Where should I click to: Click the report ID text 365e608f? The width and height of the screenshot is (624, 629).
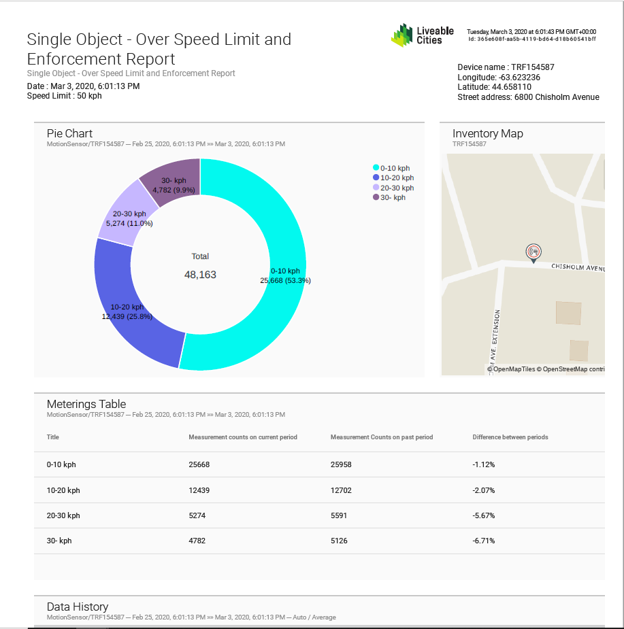[x=532, y=39]
